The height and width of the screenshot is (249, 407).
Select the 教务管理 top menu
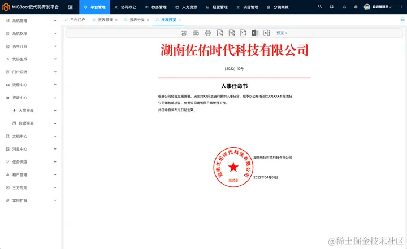[156, 7]
